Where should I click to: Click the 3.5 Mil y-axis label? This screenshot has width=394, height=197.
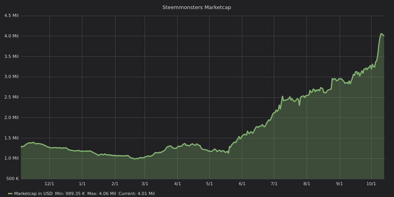11,56
